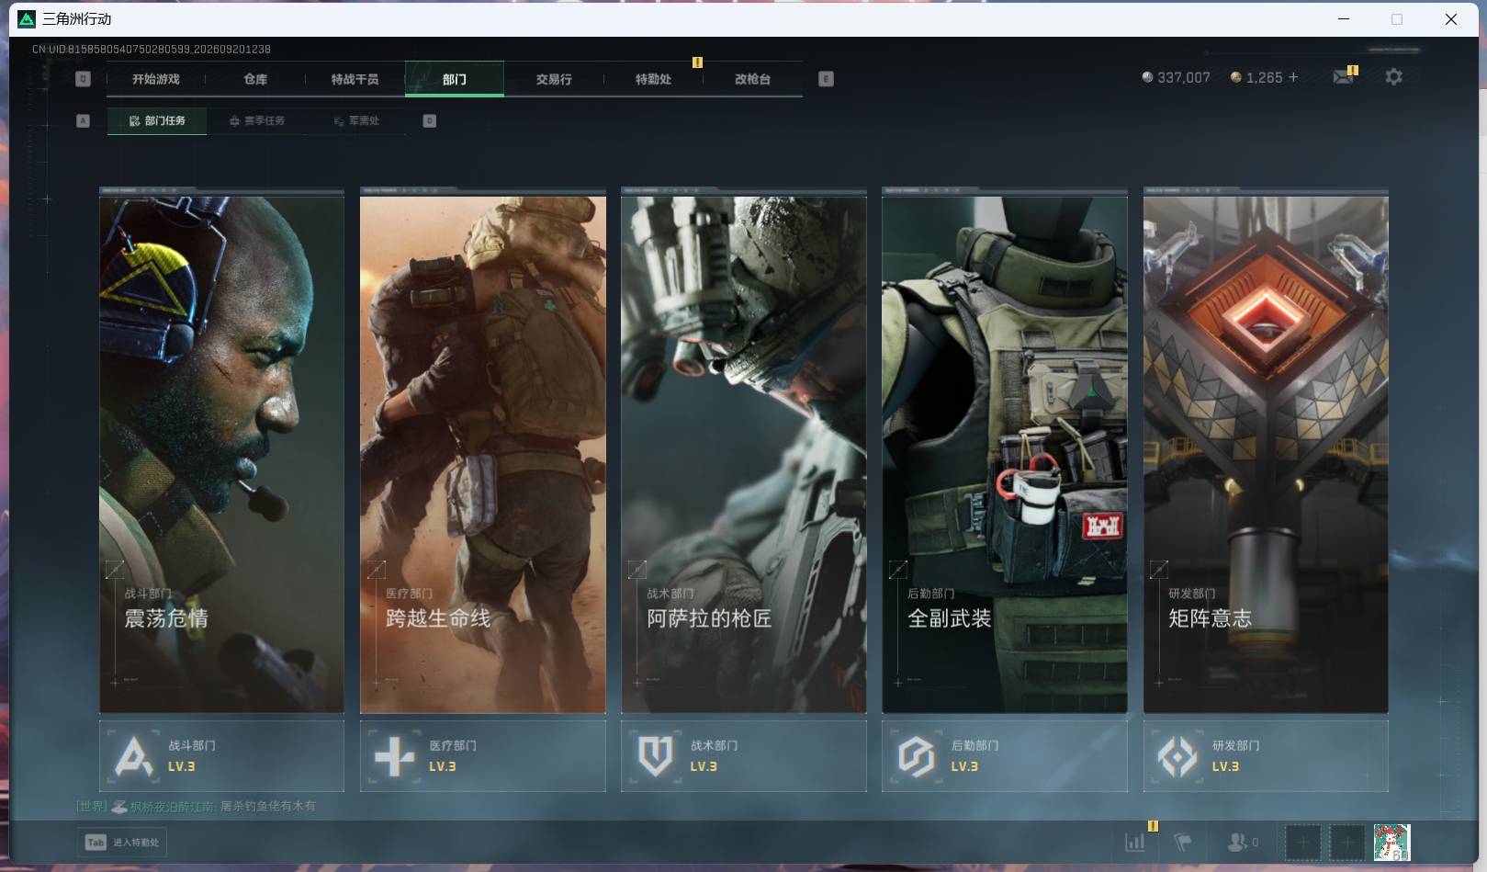The image size is (1487, 872).
Task: Click the 1,265 premium currency balance
Action: pos(1256,77)
